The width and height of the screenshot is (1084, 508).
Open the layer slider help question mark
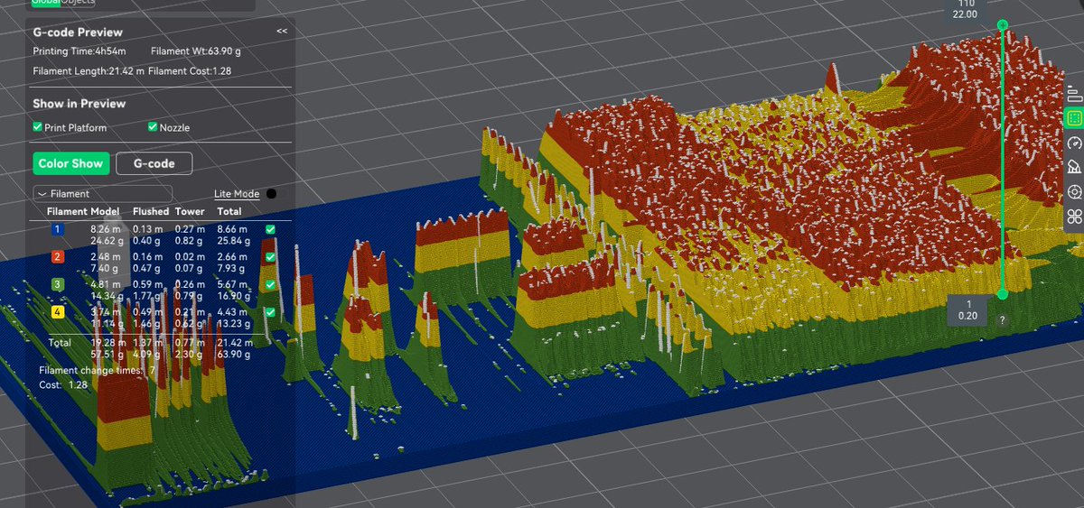(x=1002, y=319)
